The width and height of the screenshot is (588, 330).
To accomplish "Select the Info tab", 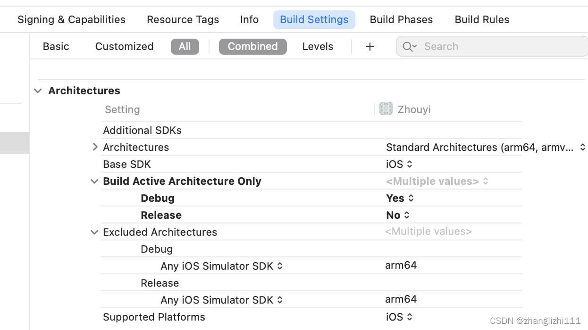I will click(x=249, y=19).
